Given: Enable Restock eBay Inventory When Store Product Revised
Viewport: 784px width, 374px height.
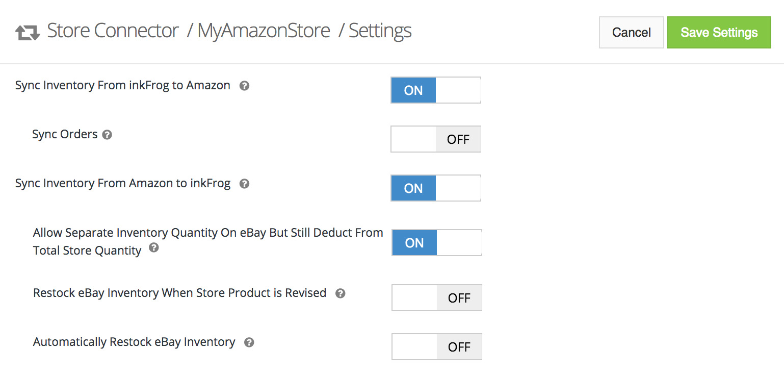Looking at the screenshot, I should click(436, 298).
